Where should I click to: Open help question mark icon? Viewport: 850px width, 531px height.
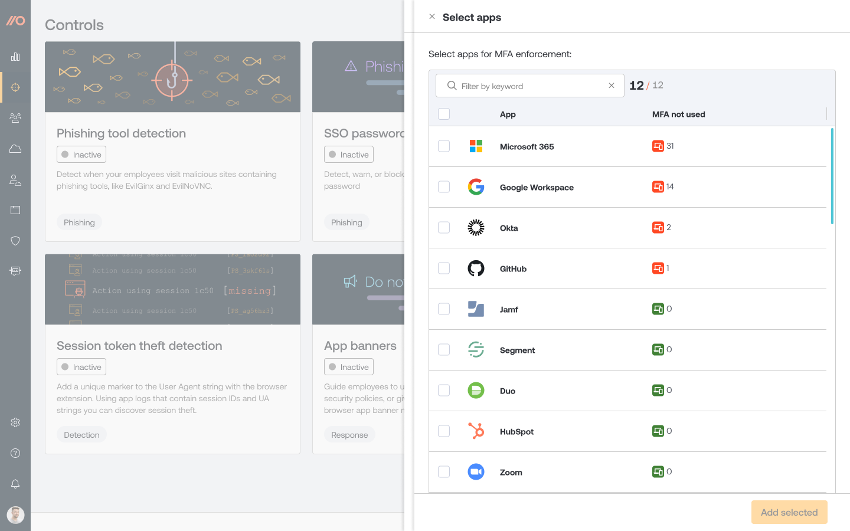coord(15,453)
